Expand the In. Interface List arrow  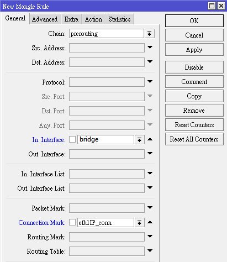point(150,173)
